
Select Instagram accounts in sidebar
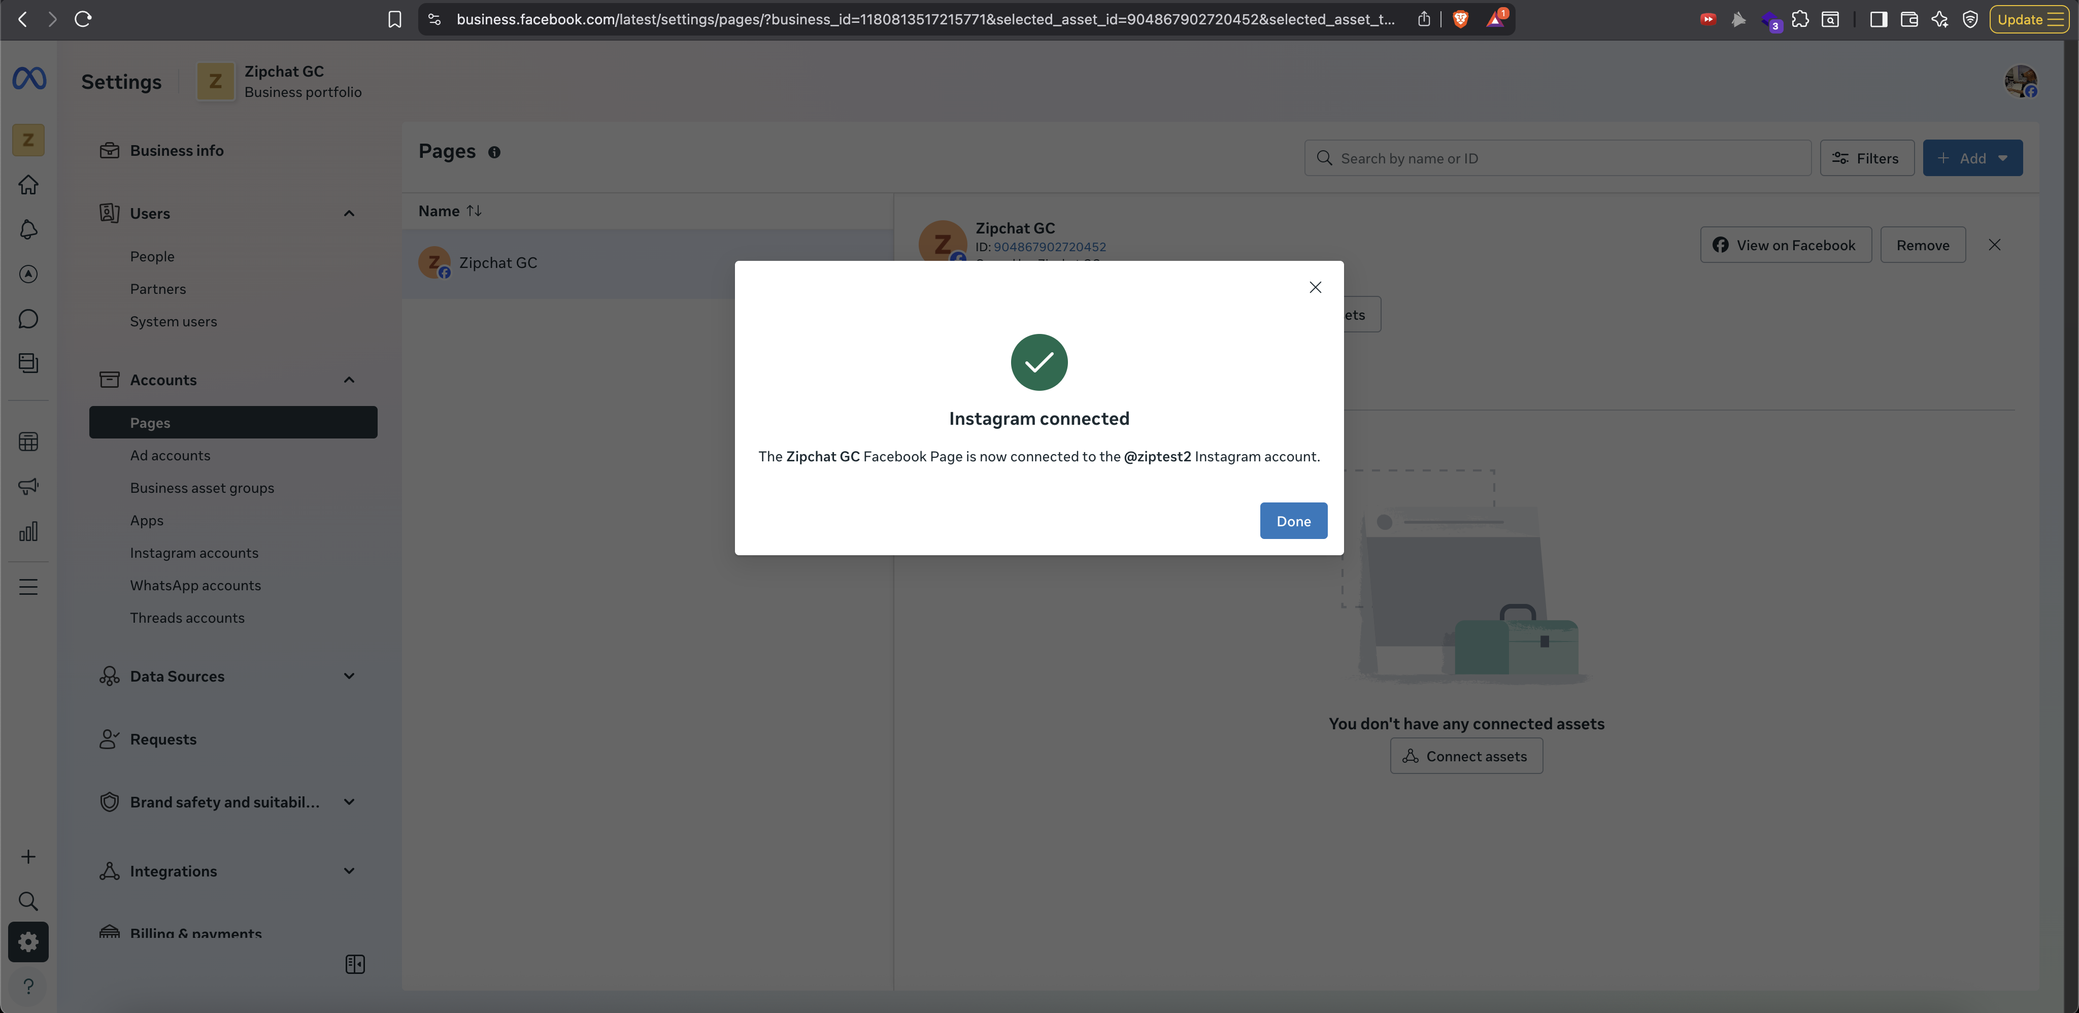[x=194, y=553]
